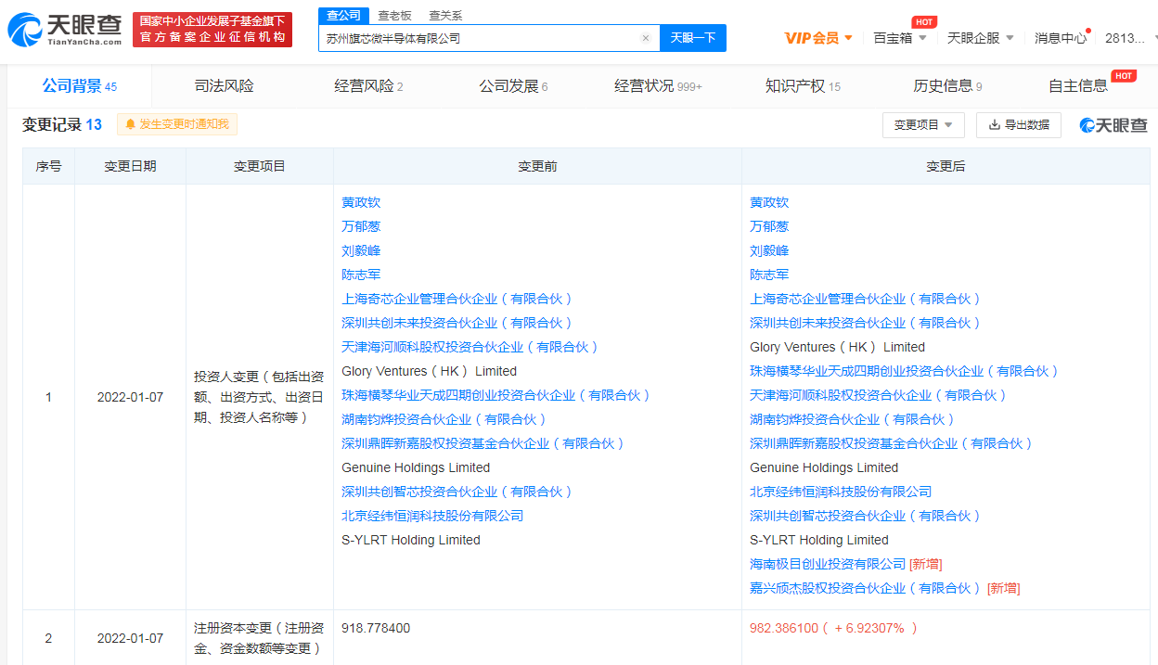Viewport: 1158px width, 665px height.
Task: Open the TianYanCha logo homepage
Action: (x=64, y=30)
